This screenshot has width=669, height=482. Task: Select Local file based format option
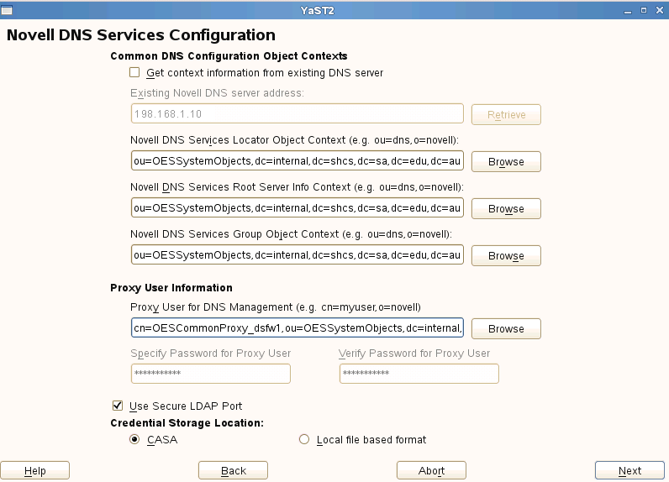tap(304, 439)
